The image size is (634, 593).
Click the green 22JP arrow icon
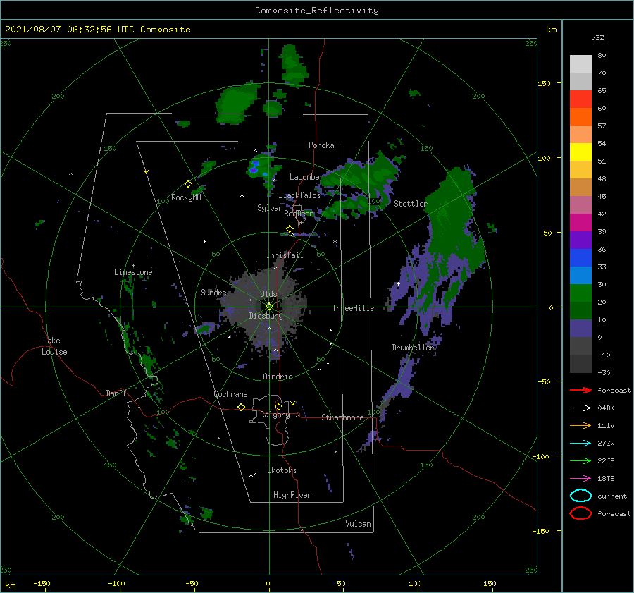point(580,460)
